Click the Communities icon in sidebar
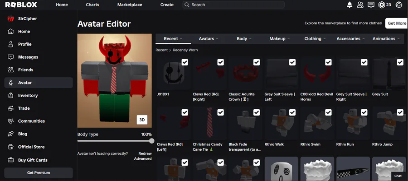This screenshot has height=181, width=408. 11,121
